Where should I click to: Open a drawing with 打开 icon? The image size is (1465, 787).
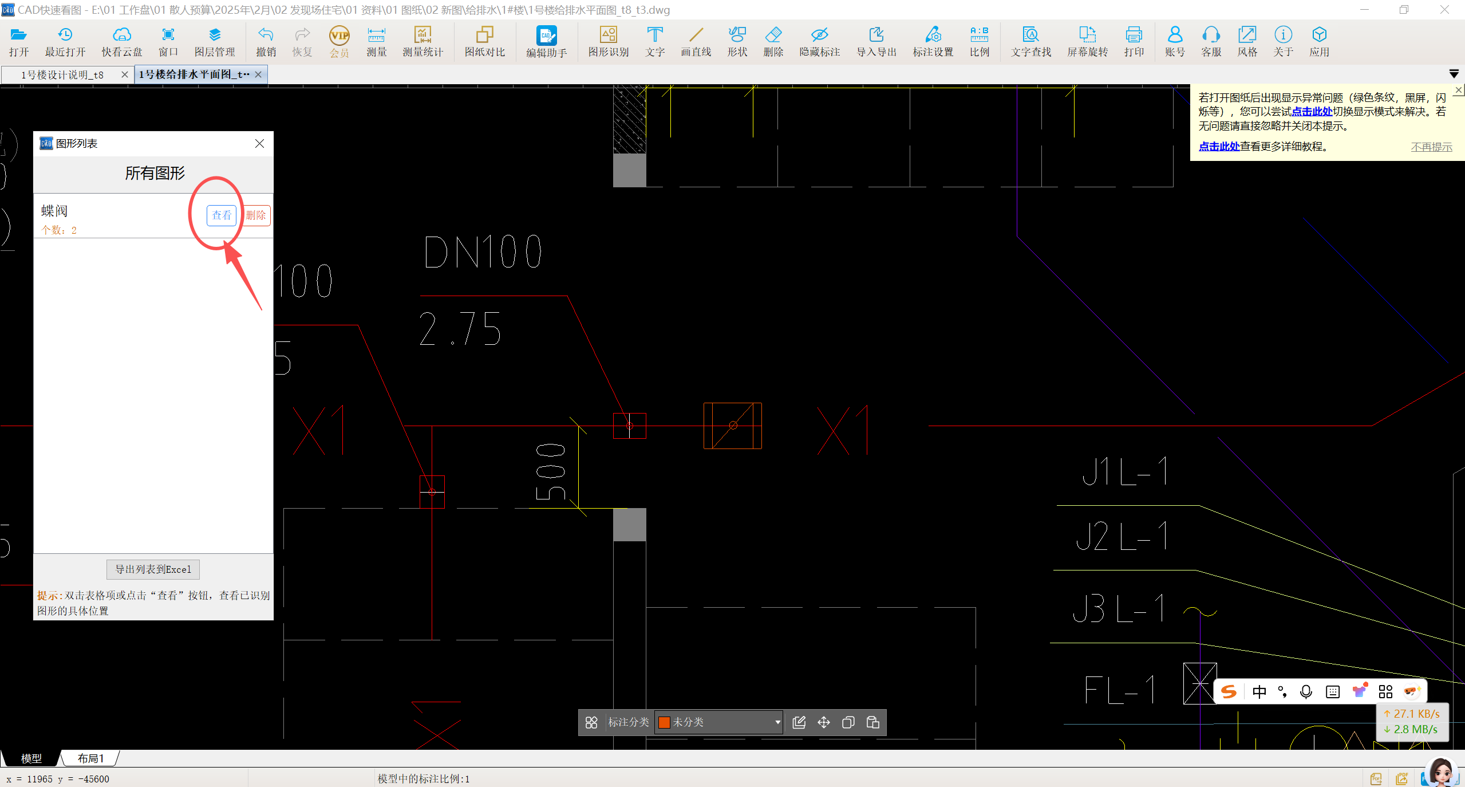[19, 42]
